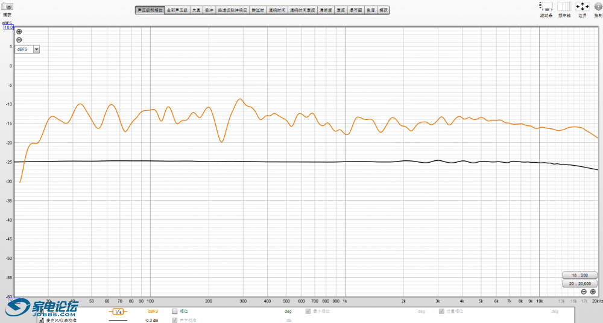Zoom in horizontal axis at bottom right
The height and width of the screenshot is (323, 603).
(x=593, y=292)
